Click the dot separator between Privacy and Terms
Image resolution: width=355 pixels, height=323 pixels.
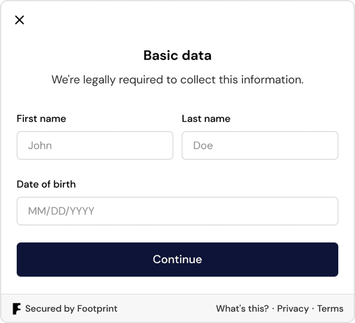click(313, 309)
